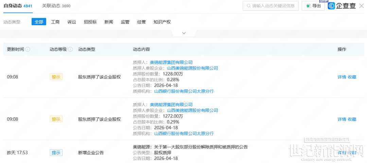
Task: Export data with the 导出 button
Action: click(x=313, y=6)
